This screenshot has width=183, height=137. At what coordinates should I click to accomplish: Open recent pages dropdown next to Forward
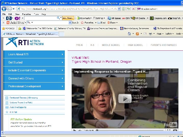(14, 9)
